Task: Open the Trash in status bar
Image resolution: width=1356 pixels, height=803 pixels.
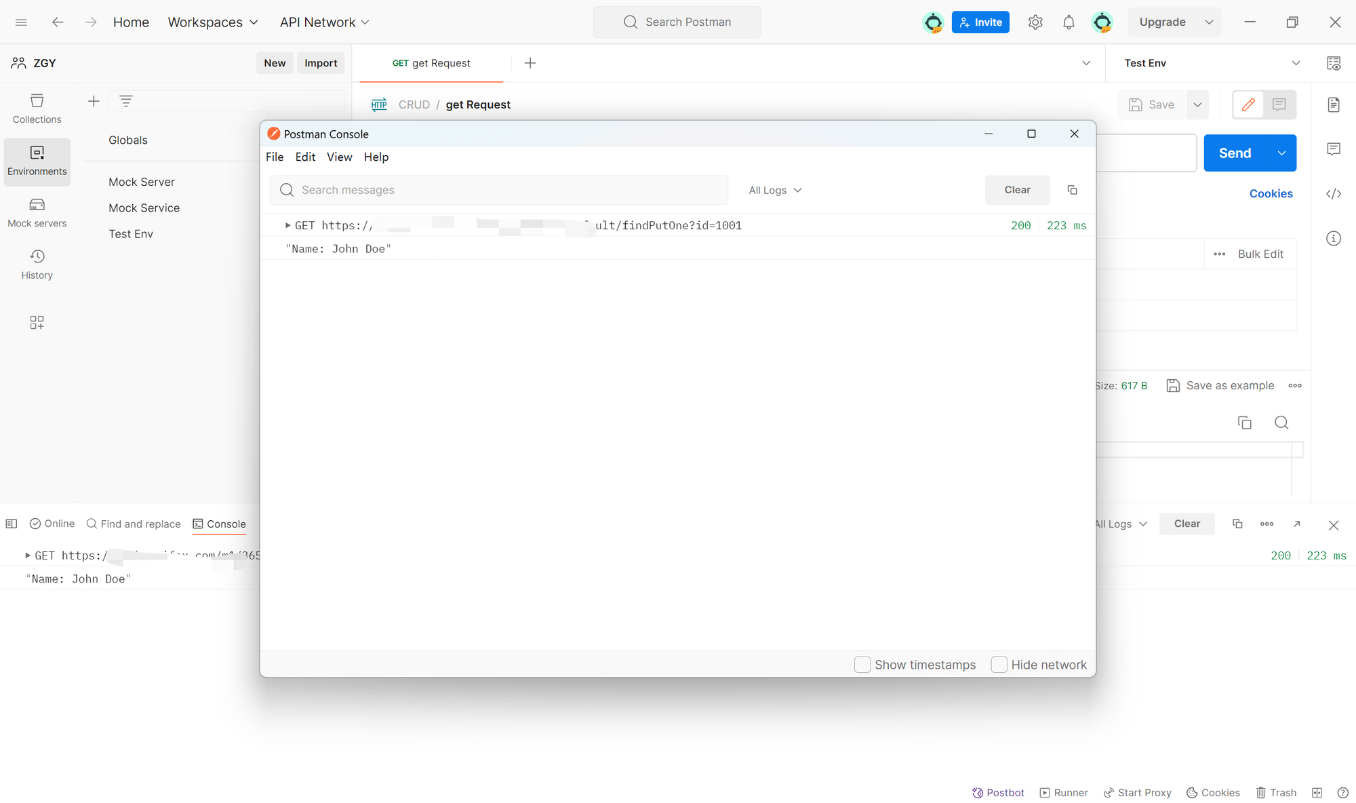Action: click(1276, 793)
